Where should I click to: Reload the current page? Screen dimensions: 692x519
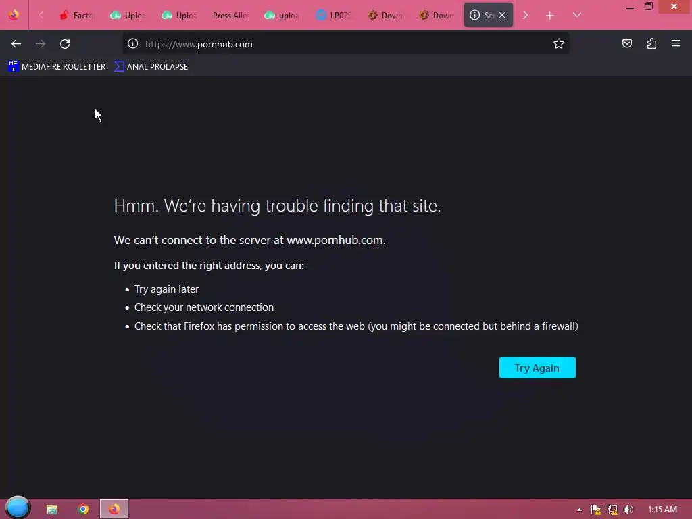click(x=65, y=44)
